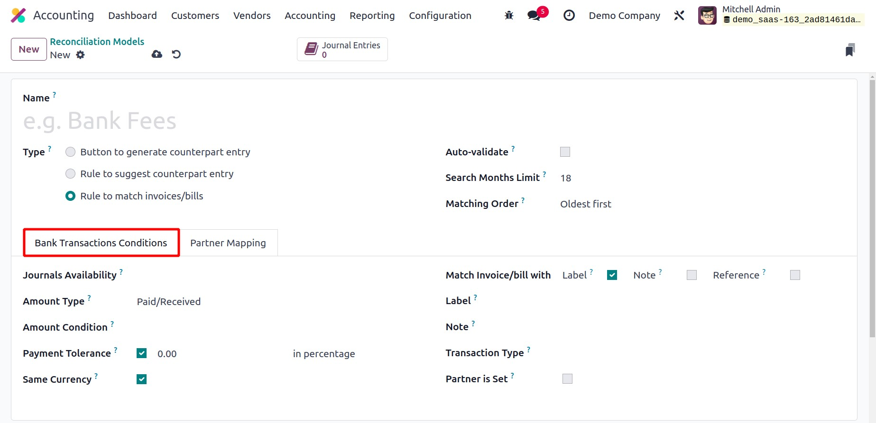Open the chat messages icon
This screenshot has width=876, height=423.
[534, 16]
